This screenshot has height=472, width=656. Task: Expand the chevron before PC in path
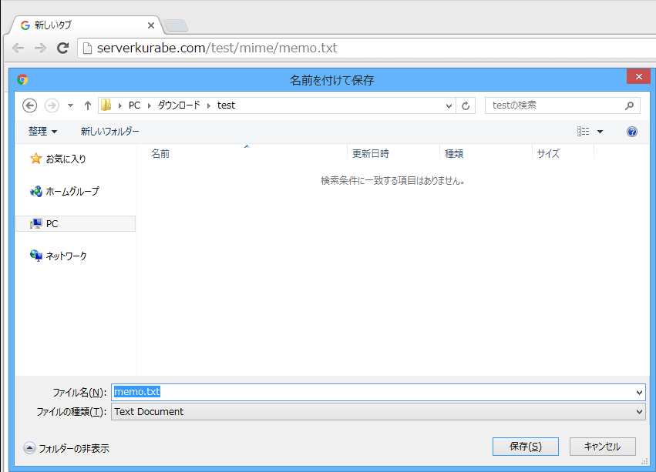[120, 105]
